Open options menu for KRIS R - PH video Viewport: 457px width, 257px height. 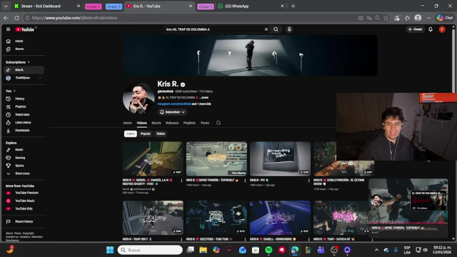309,181
